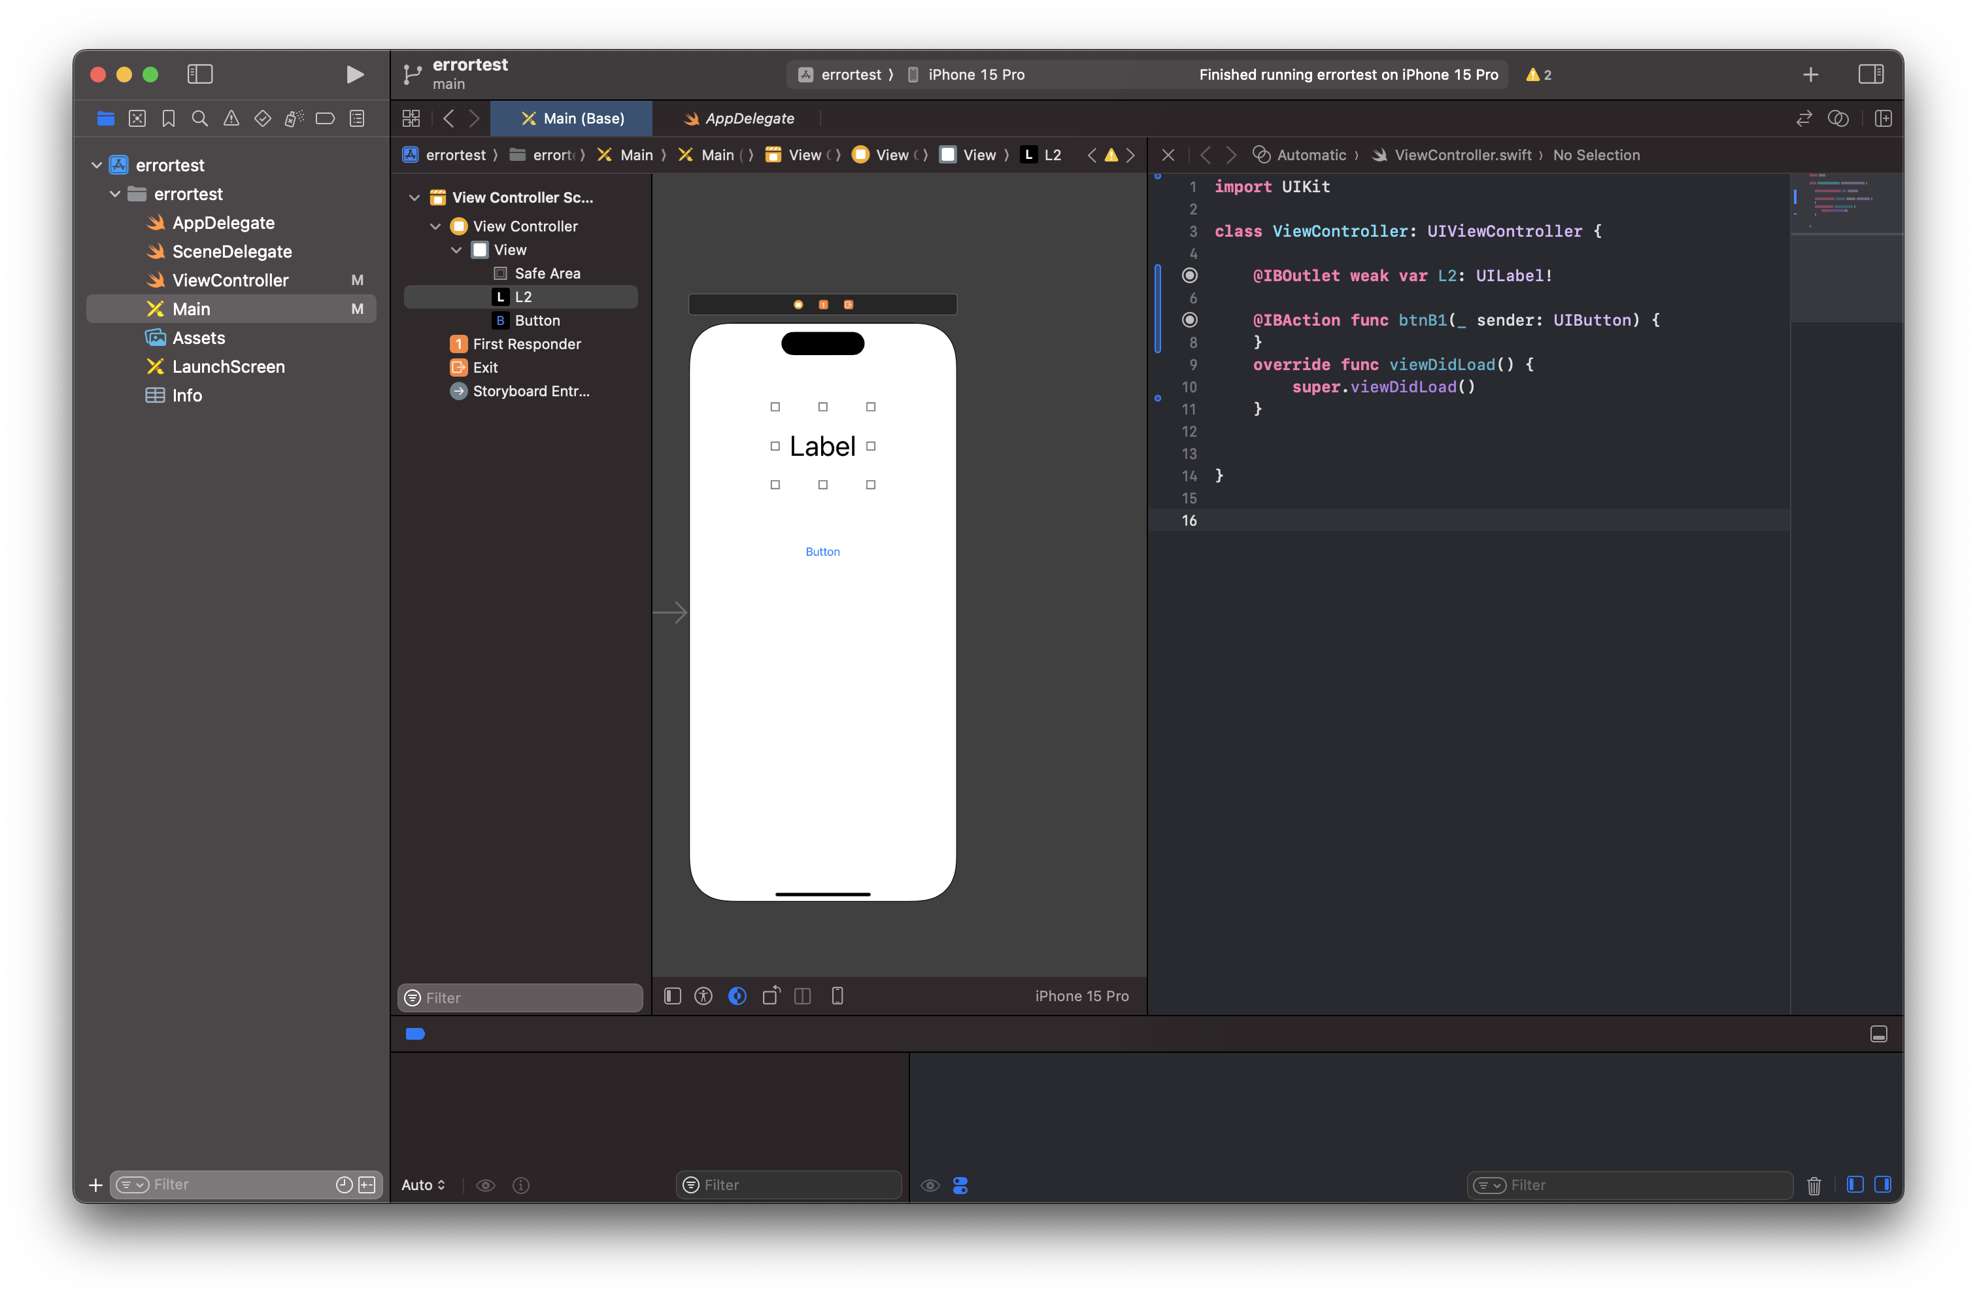Collapse the View Controller Scene disclosure triangle
Viewport: 1977px width, 1300px height.
pyautogui.click(x=414, y=197)
